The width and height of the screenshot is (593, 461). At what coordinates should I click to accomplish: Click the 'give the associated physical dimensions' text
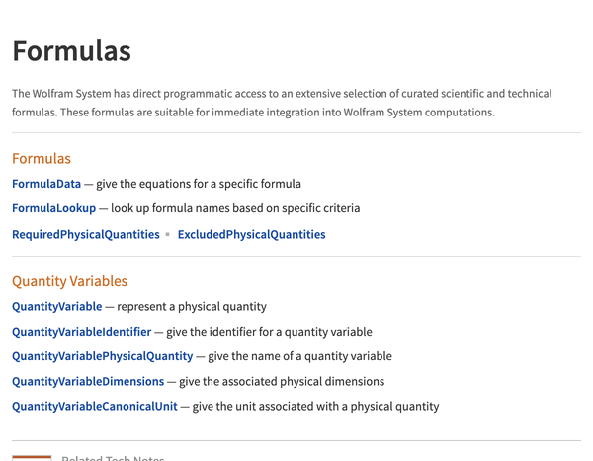pyautogui.click(x=282, y=382)
